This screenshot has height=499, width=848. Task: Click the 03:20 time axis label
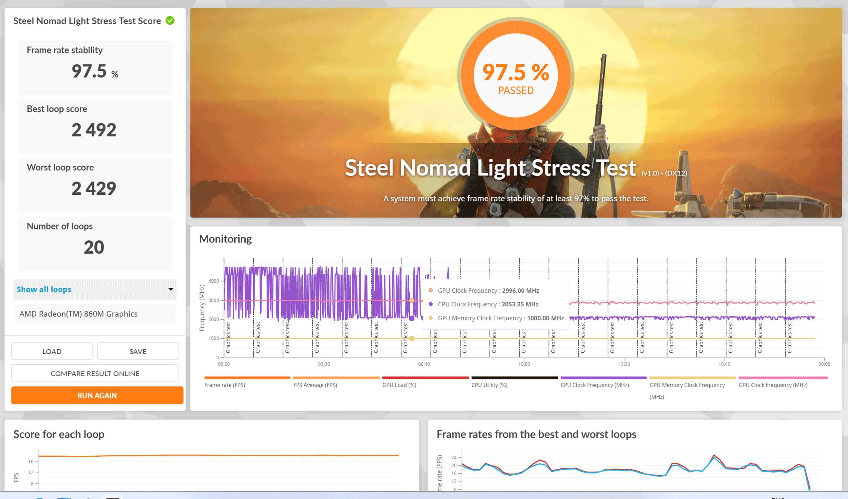(x=324, y=364)
